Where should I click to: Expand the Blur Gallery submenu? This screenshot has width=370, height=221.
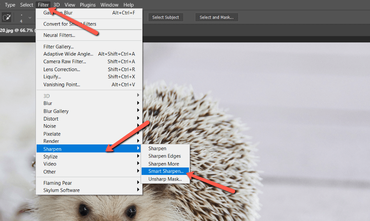[56, 111]
